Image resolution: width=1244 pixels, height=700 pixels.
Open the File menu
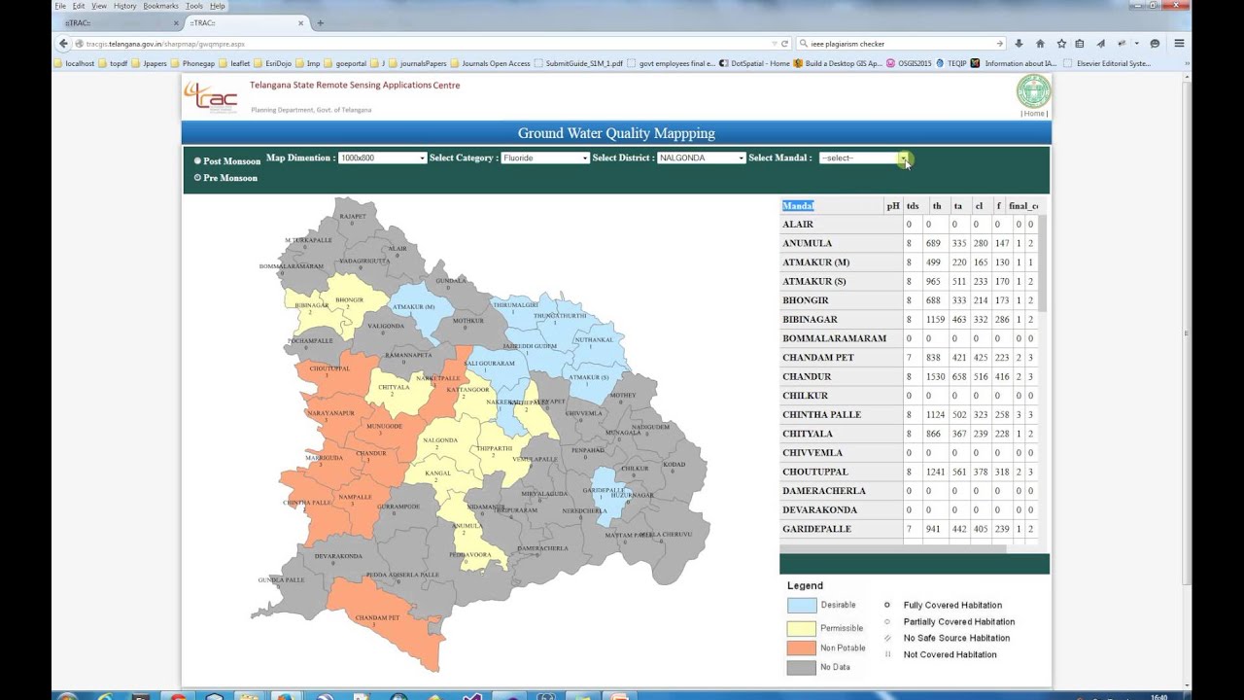(x=60, y=6)
